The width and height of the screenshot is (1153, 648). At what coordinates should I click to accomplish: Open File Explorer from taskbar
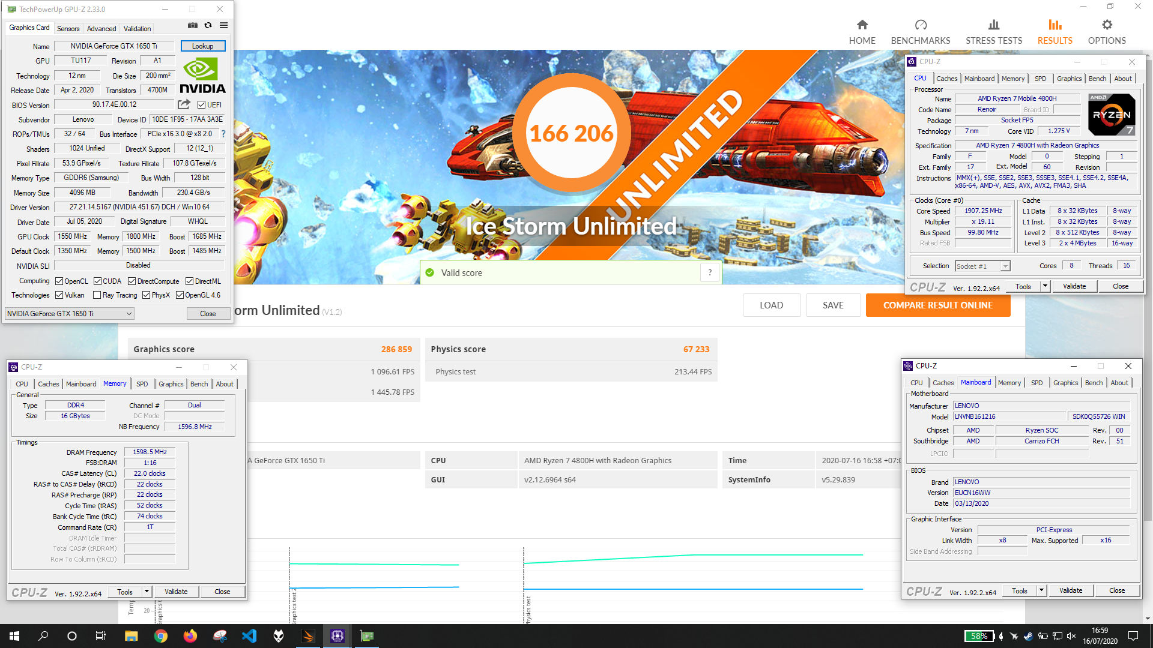click(x=131, y=636)
